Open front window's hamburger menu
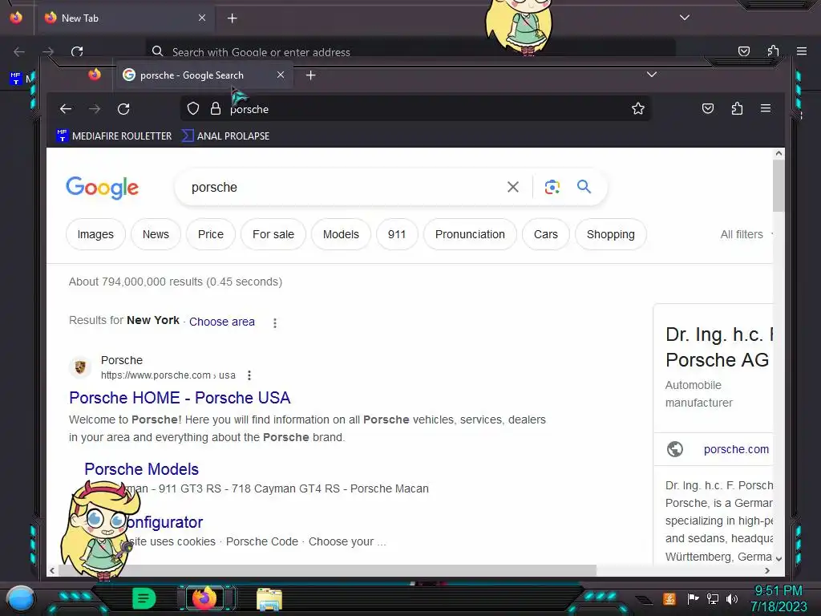821x616 pixels. pos(766,108)
